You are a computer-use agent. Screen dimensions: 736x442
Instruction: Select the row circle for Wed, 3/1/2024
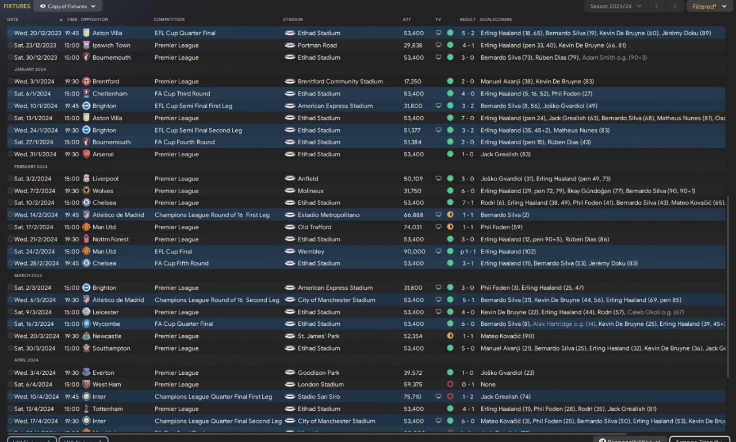[10, 82]
